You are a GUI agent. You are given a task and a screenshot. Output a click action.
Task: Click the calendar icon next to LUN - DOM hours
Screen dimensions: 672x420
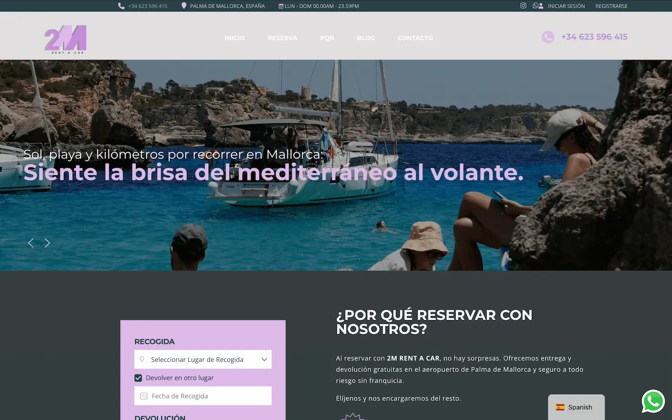click(x=281, y=6)
